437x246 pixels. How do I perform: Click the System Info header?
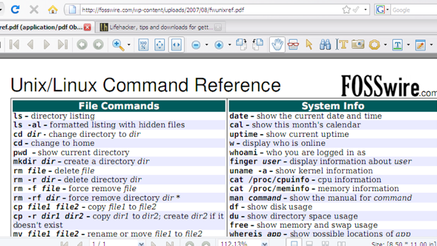(333, 106)
